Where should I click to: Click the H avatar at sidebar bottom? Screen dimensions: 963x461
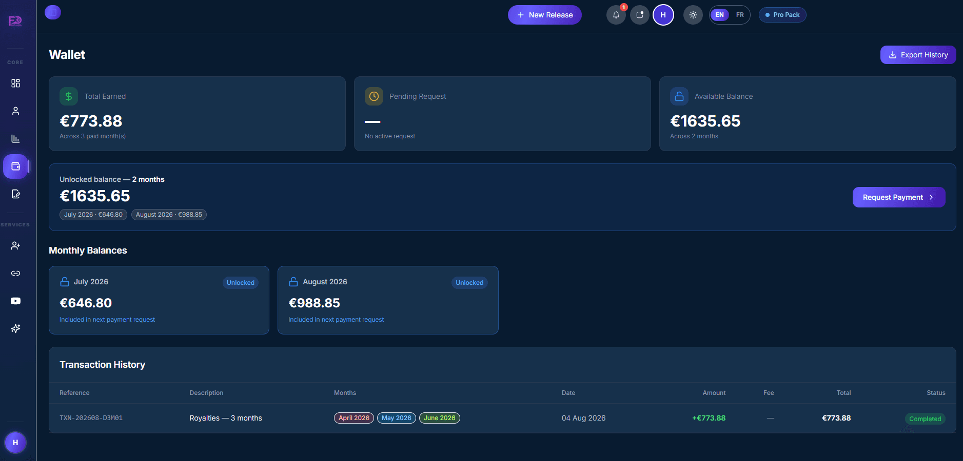[15, 443]
